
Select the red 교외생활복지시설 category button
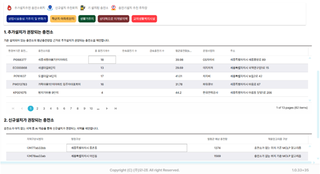(144, 19)
